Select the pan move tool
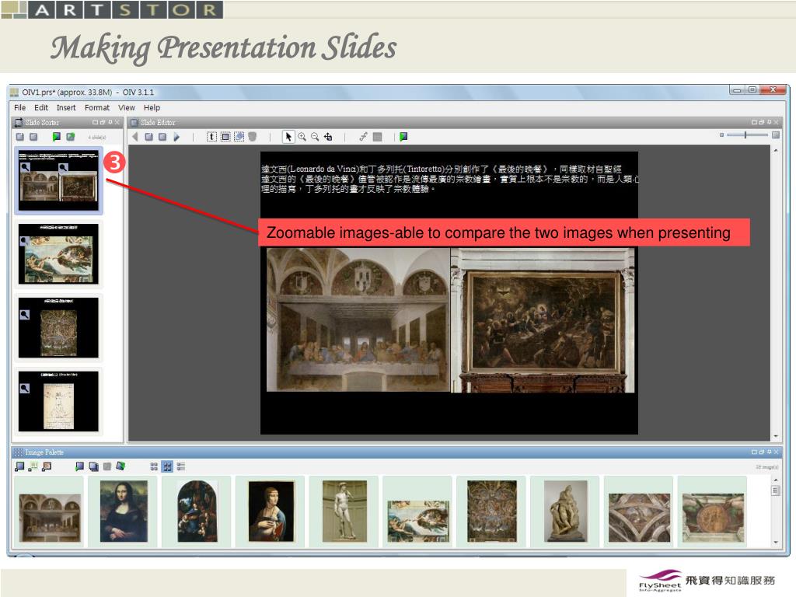Viewport: 796px width, 597px height. [329, 137]
